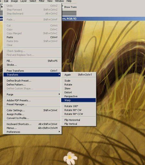Choose Stroke... from the Edit menu

click(x=32, y=65)
